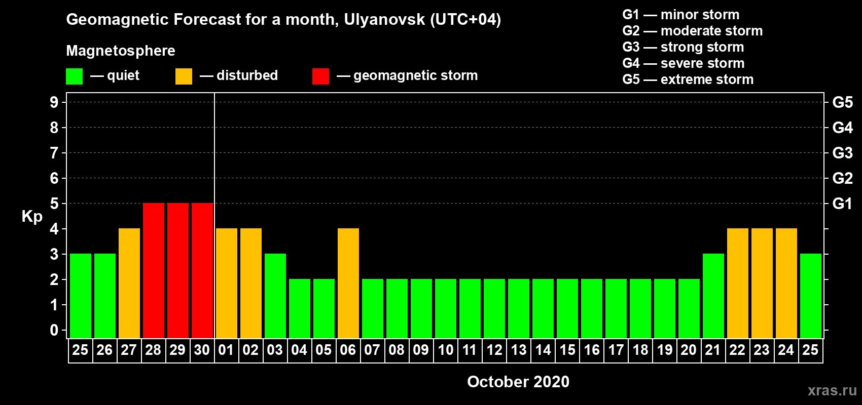862x405 pixels.
Task: Click the 'G3' right-axis label
Action: click(843, 153)
